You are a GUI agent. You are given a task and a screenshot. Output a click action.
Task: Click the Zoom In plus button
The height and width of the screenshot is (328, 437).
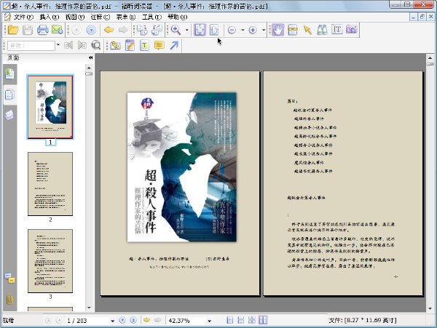pos(253,30)
